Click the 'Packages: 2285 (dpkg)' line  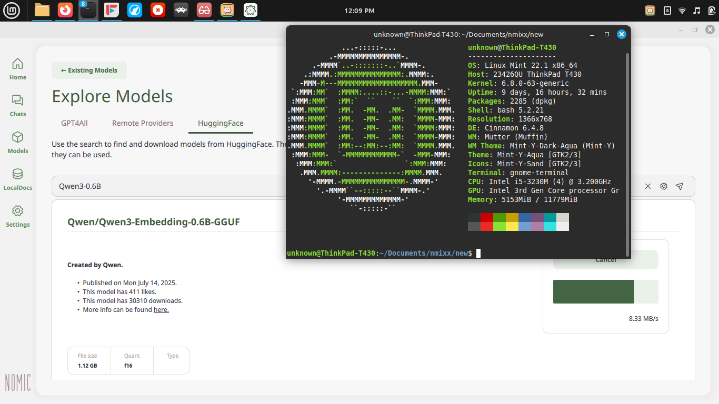pos(512,101)
